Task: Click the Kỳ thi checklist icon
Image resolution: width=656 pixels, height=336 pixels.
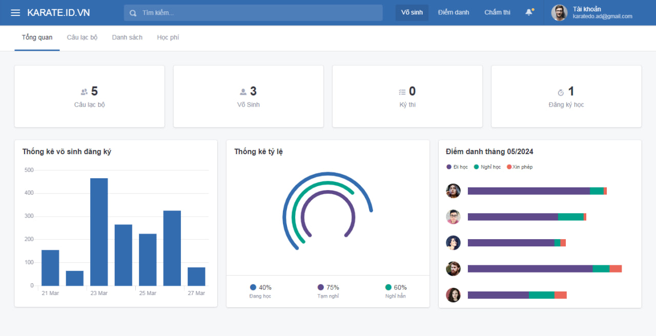Action: (x=402, y=92)
